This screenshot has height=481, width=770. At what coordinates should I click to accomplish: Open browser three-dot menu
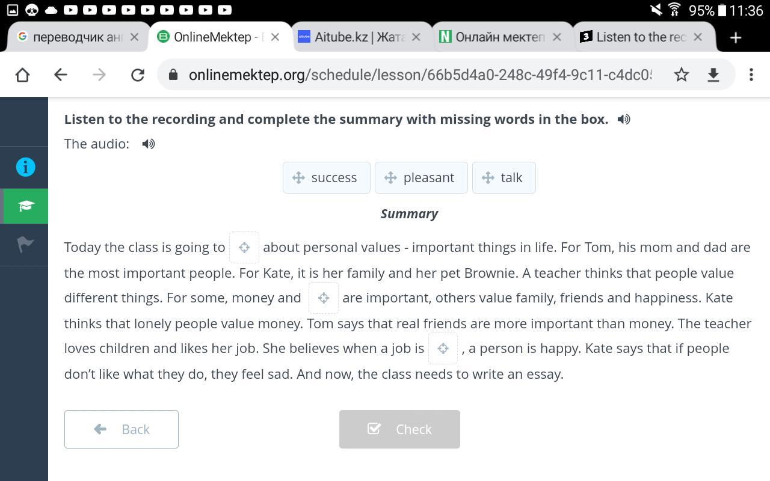pos(751,75)
